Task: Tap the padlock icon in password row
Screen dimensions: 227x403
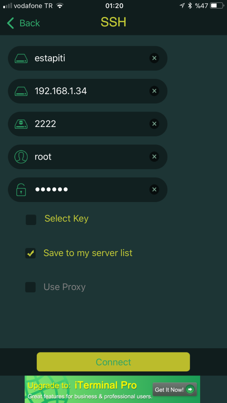Action: (21, 190)
